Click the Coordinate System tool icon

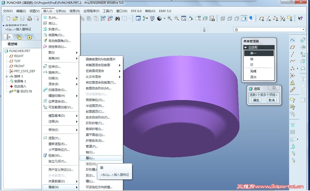(292, 75)
